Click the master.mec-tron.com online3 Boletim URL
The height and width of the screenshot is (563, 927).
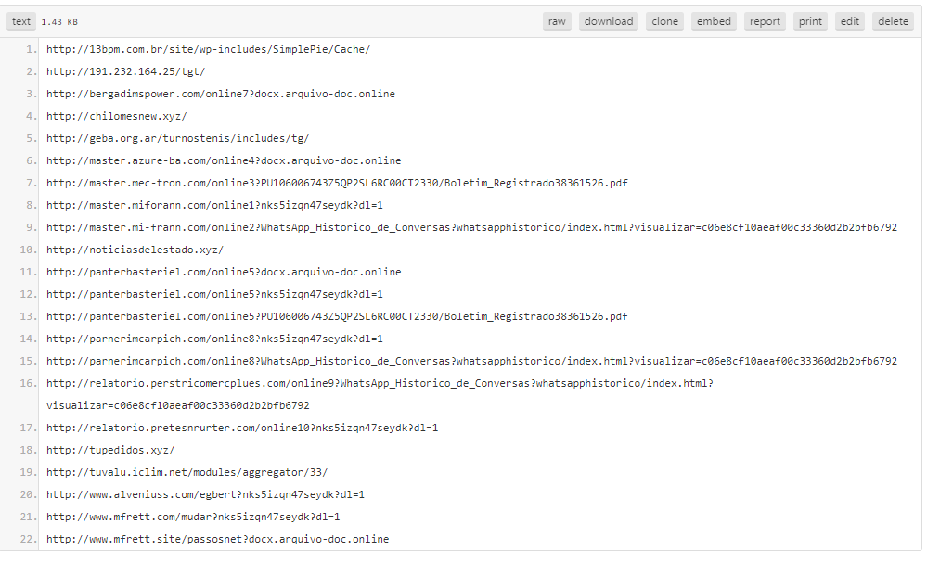[x=337, y=183]
